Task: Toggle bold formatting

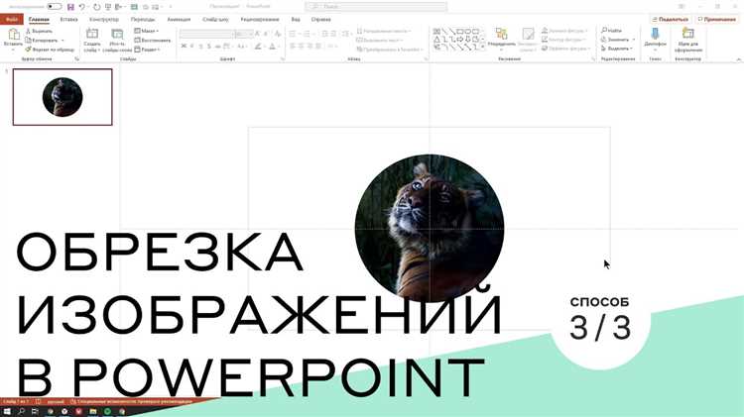Action: pos(184,47)
